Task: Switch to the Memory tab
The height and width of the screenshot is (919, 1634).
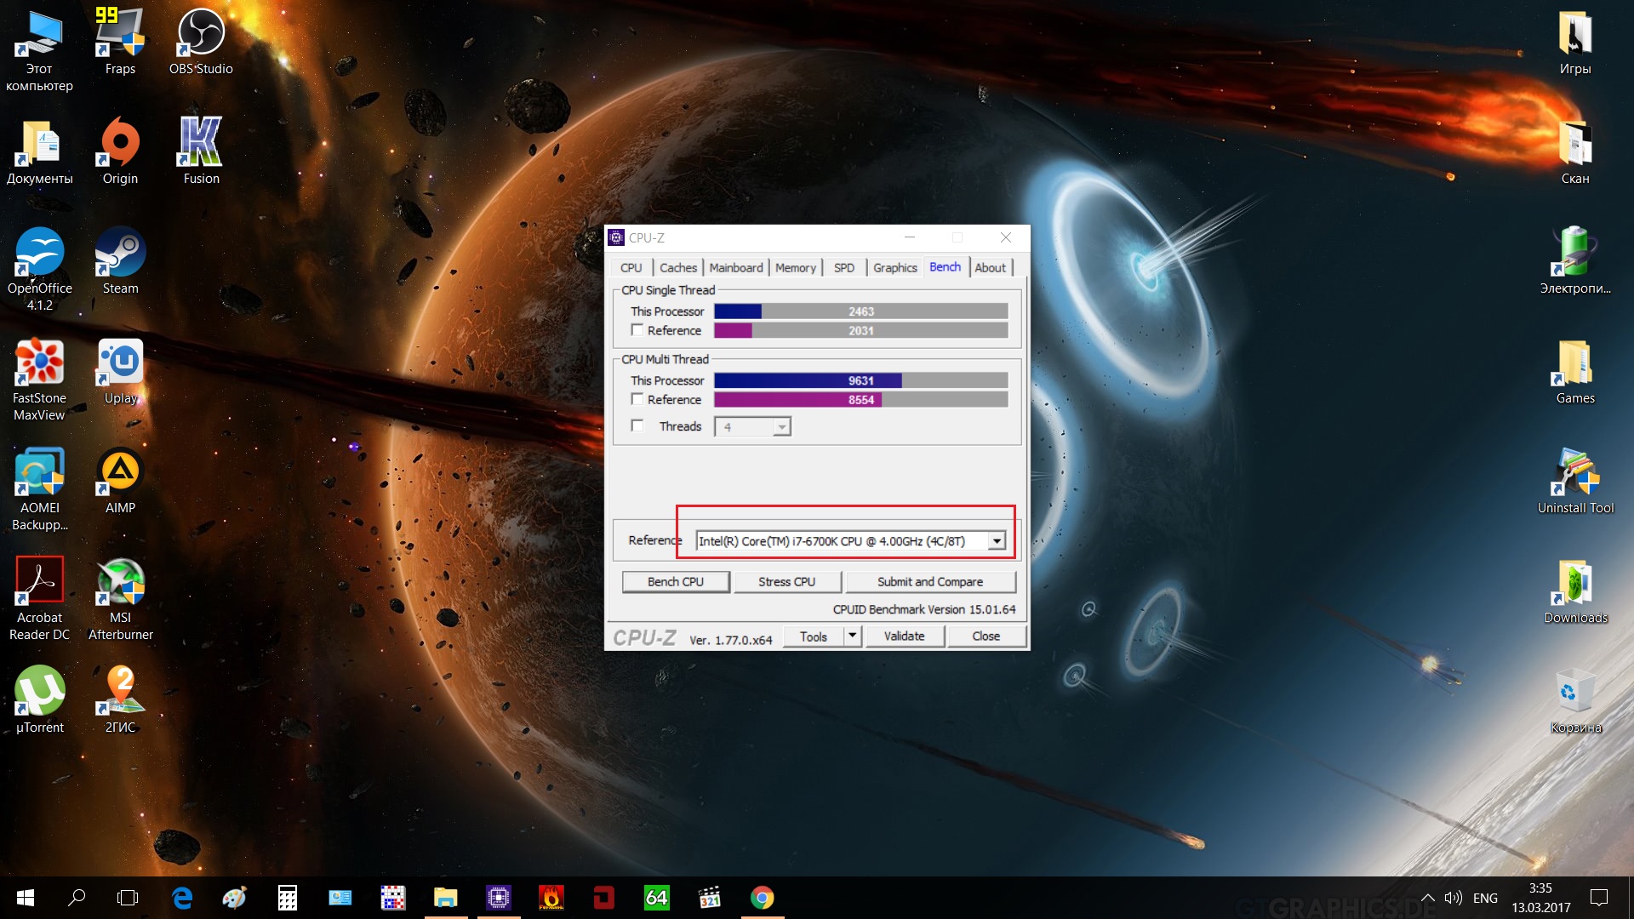Action: 796,267
